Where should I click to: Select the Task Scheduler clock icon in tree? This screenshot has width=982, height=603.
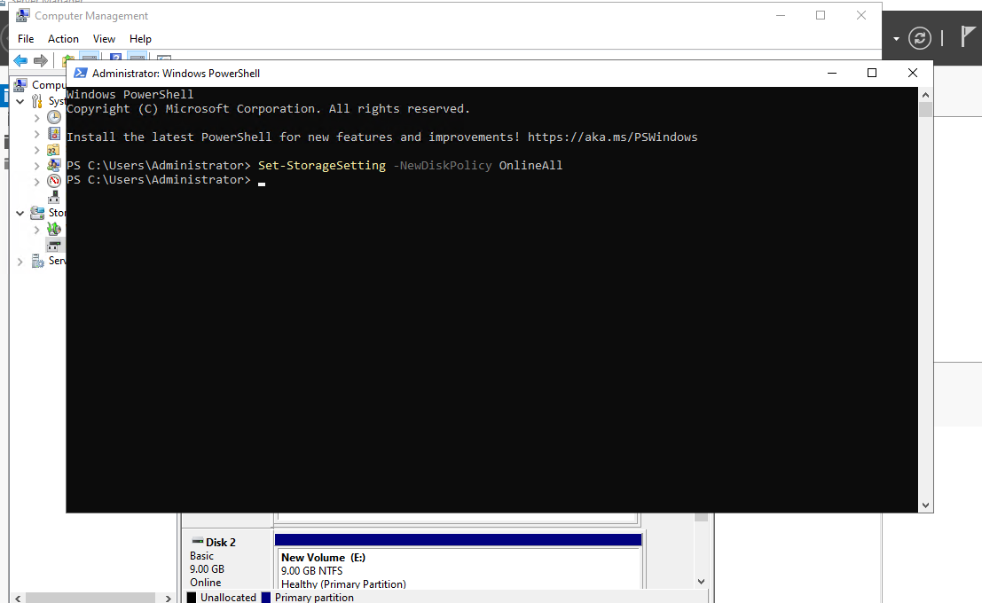[54, 117]
